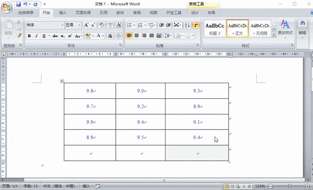Click the 更改样式 button
This screenshot has width=313, height=190.
[x=285, y=28]
